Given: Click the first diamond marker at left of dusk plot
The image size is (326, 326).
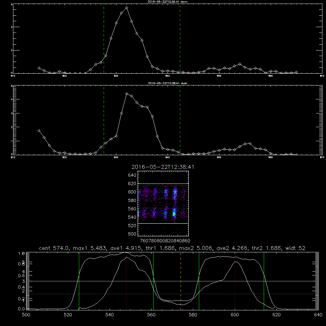Looking at the screenshot, I should coord(39,131).
